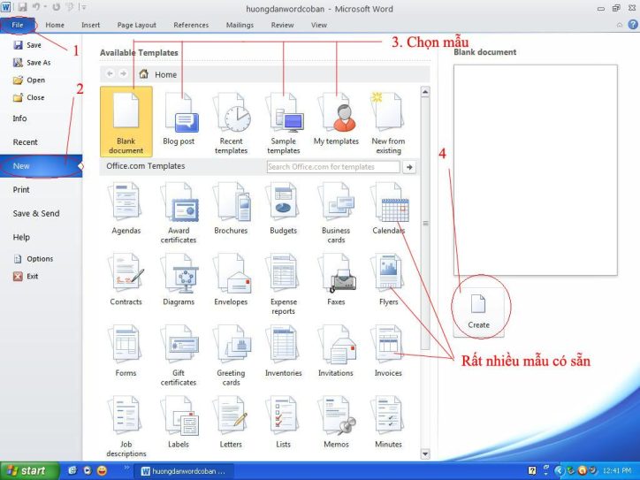Screen dimensions: 640x480
Task: Open the Invoices template category
Action: 388,351
